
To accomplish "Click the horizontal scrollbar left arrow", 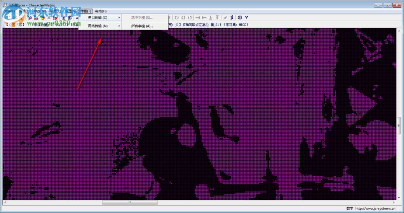I will (x=5, y=202).
